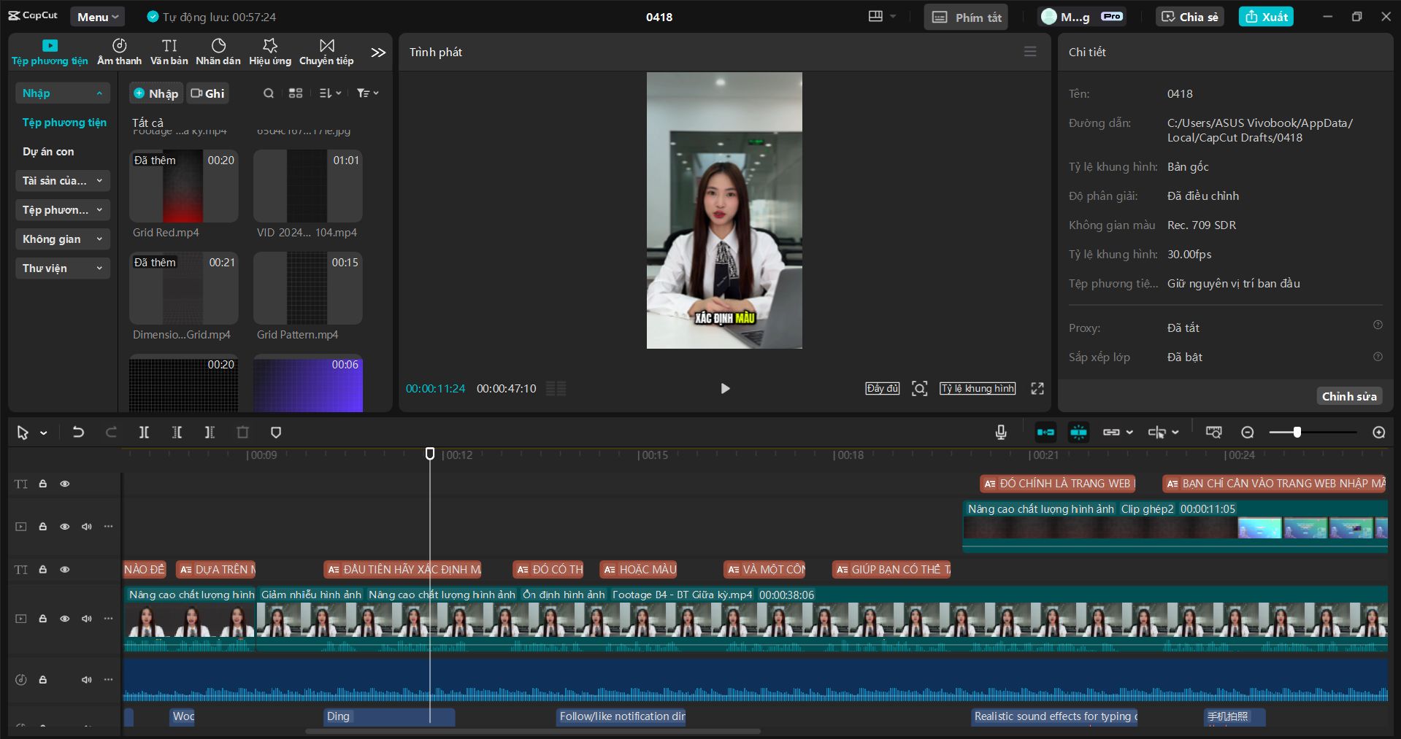The width and height of the screenshot is (1401, 739).
Task: Open the selection tool dropdown arrow
Action: pyautogui.click(x=44, y=433)
